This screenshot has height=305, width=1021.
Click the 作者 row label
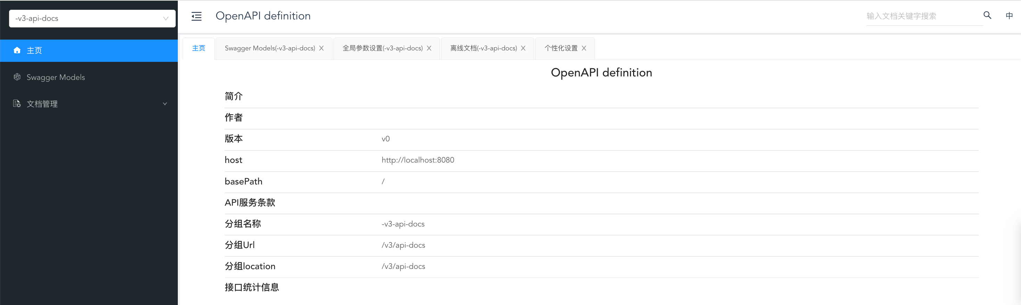[233, 118]
